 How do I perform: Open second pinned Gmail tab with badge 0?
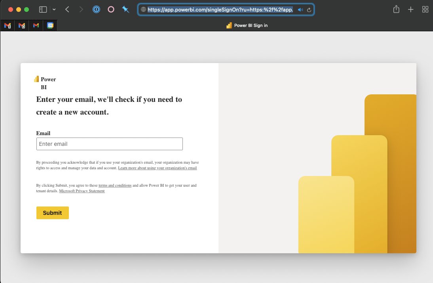pos(22,25)
